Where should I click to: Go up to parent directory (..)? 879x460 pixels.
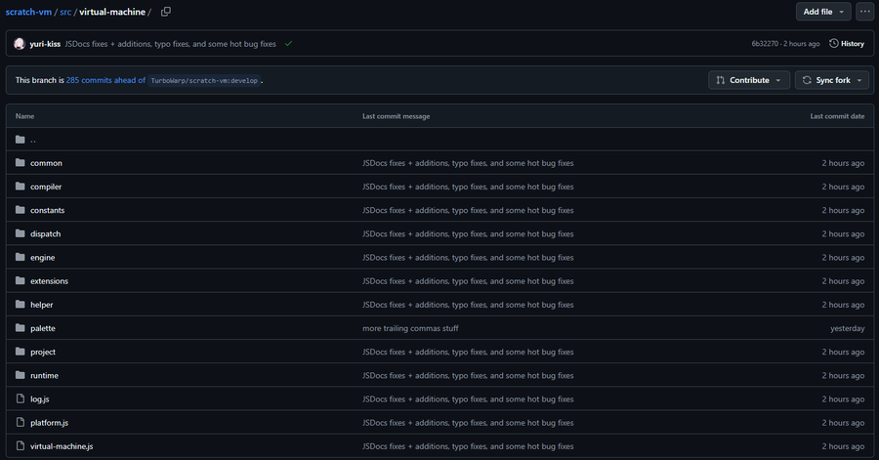[x=33, y=140]
